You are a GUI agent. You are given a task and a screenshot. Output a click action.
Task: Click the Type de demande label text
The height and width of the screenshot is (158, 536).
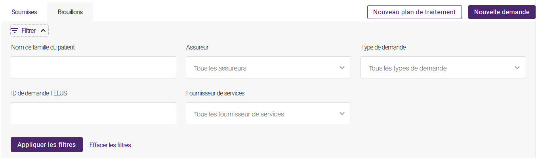click(x=383, y=47)
